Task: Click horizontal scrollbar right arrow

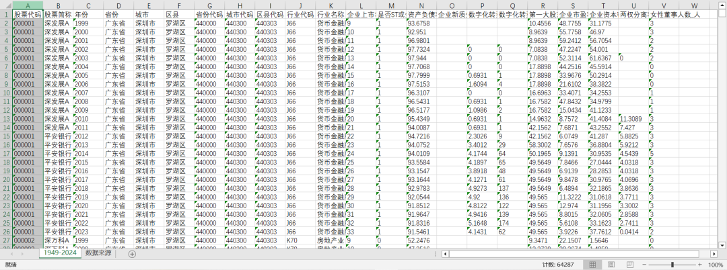Action: click(x=714, y=254)
